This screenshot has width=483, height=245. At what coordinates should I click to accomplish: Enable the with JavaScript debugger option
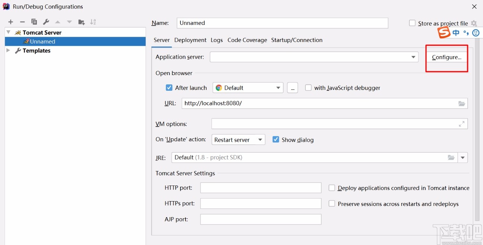(x=308, y=88)
